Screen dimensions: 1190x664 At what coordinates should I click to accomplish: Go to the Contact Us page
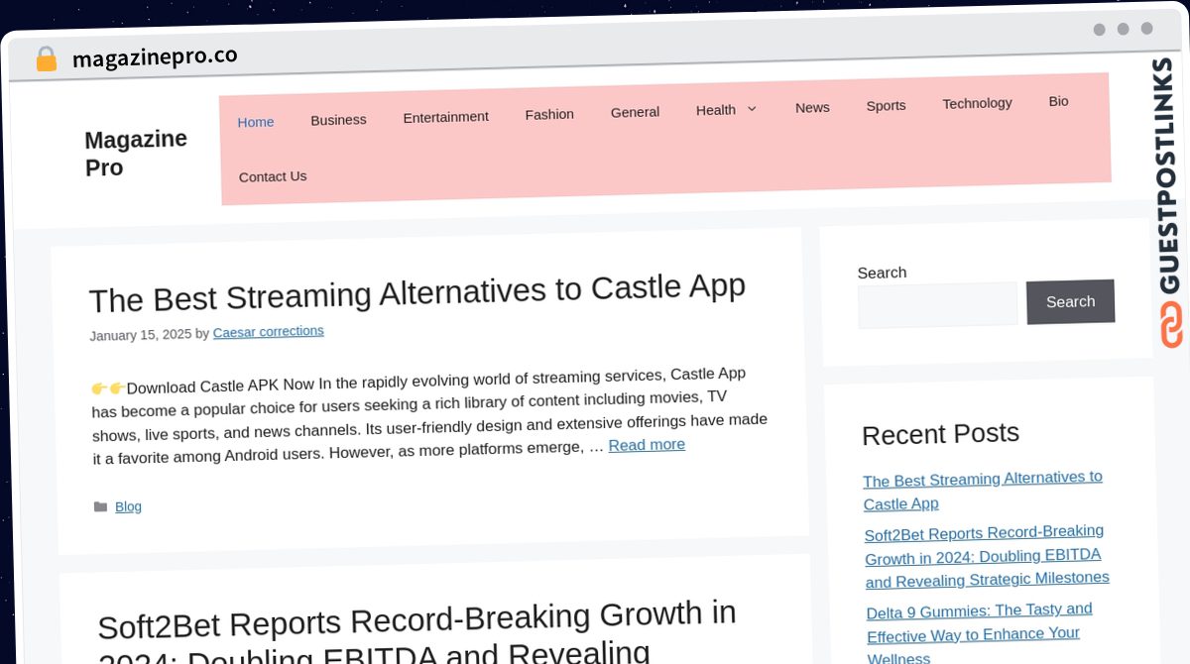tap(273, 176)
